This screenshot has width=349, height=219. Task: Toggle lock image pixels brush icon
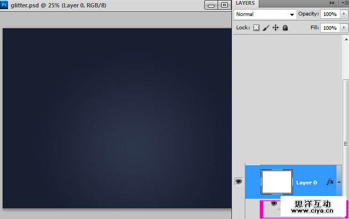click(266, 28)
